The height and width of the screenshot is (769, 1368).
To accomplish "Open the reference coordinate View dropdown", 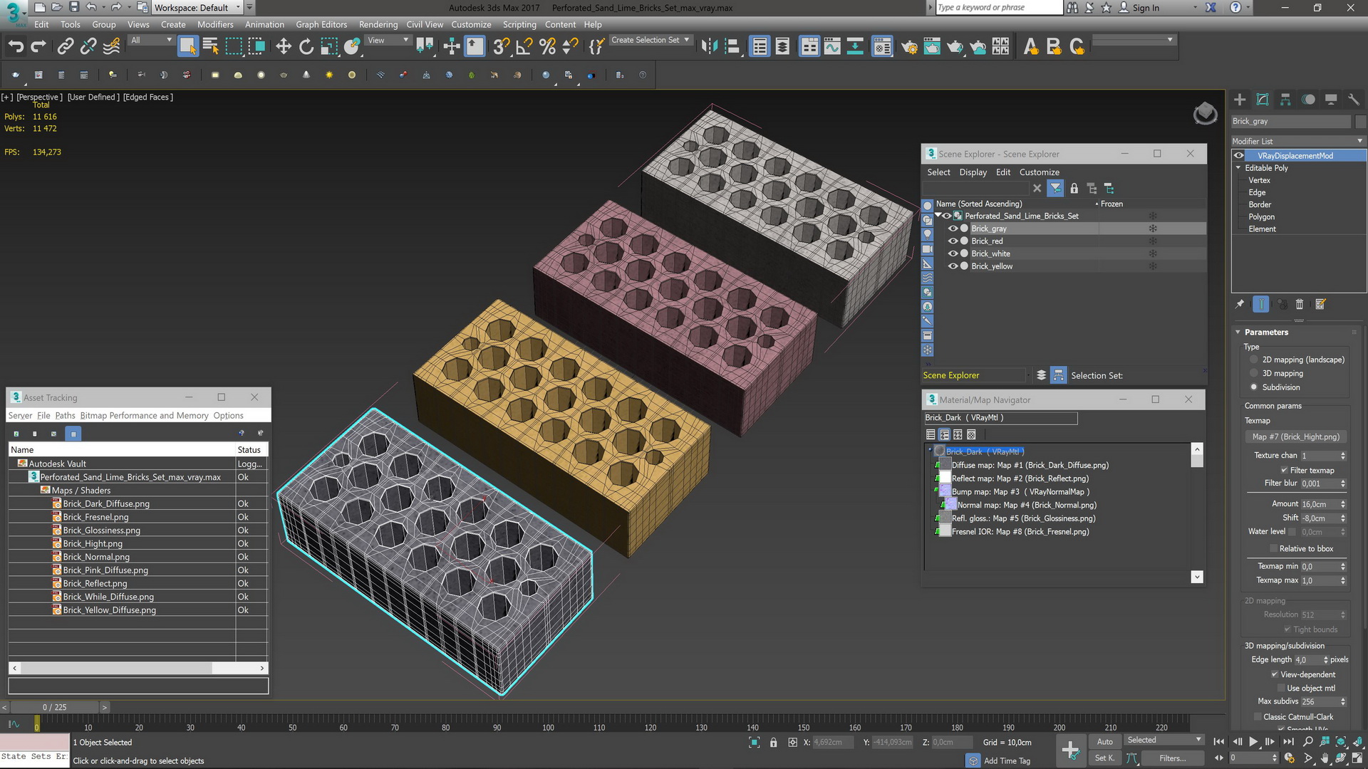I will click(x=388, y=41).
